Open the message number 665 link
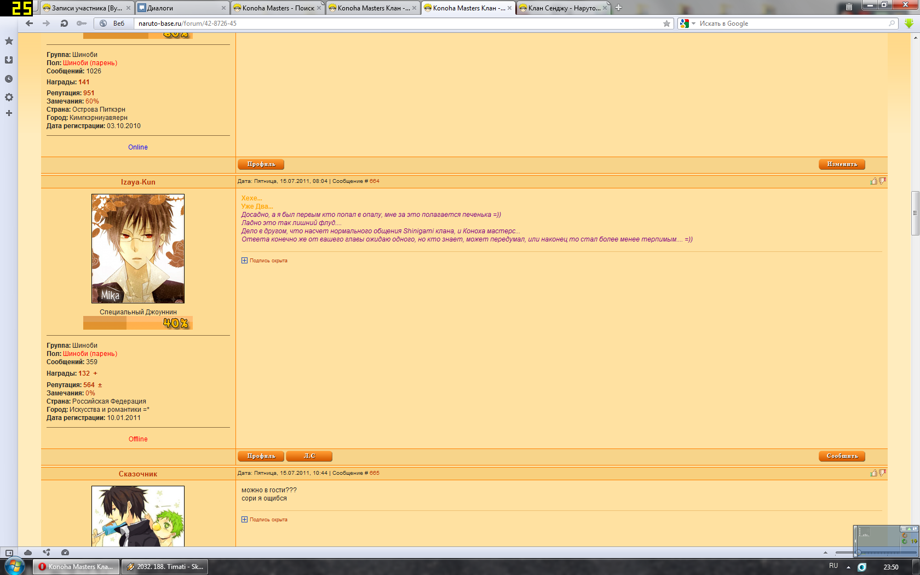Image resolution: width=920 pixels, height=575 pixels. pos(375,473)
